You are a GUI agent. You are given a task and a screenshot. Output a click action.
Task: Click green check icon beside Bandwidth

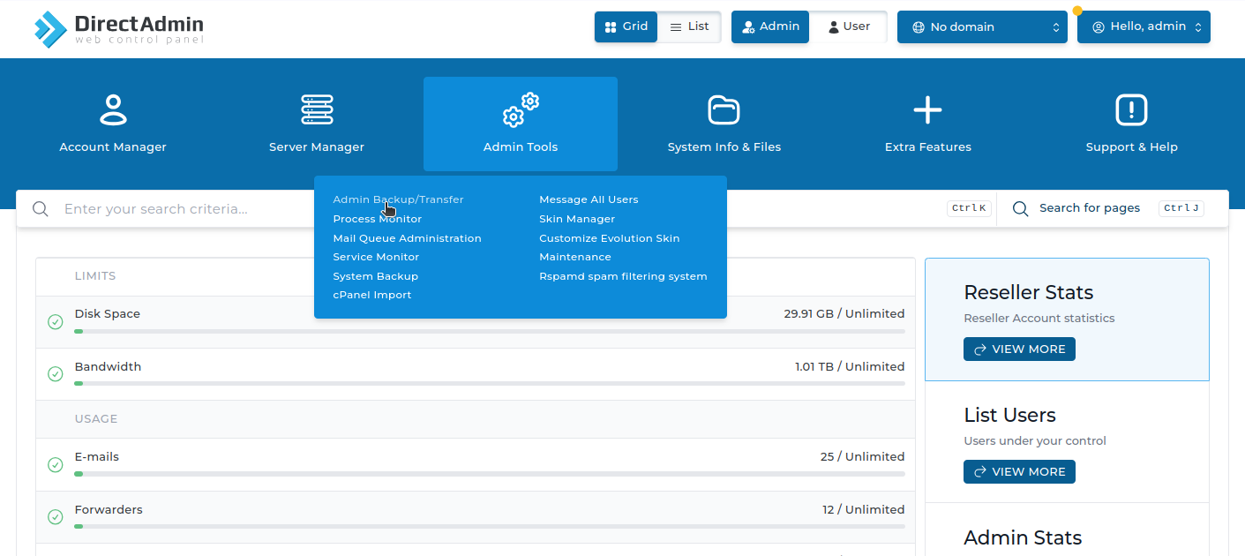coord(55,374)
